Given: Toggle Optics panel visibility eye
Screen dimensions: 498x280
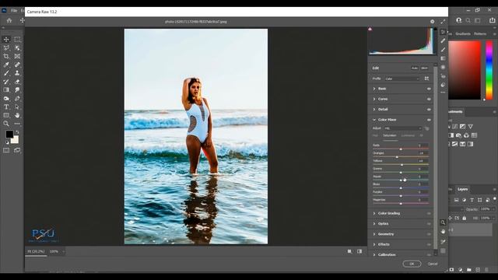Looking at the screenshot, I should [x=429, y=224].
